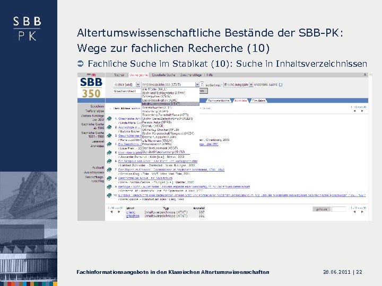Click the book icon beside result 10

point(109,195)
